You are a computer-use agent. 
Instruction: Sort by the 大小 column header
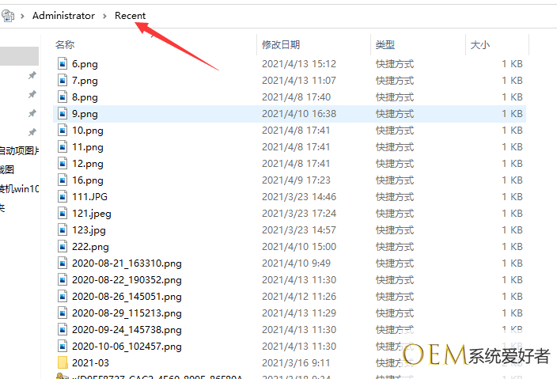(479, 45)
